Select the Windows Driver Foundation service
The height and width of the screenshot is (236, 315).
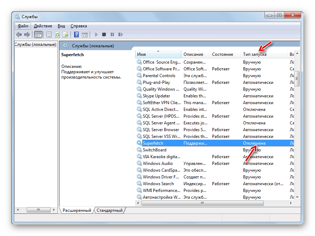(215, 177)
